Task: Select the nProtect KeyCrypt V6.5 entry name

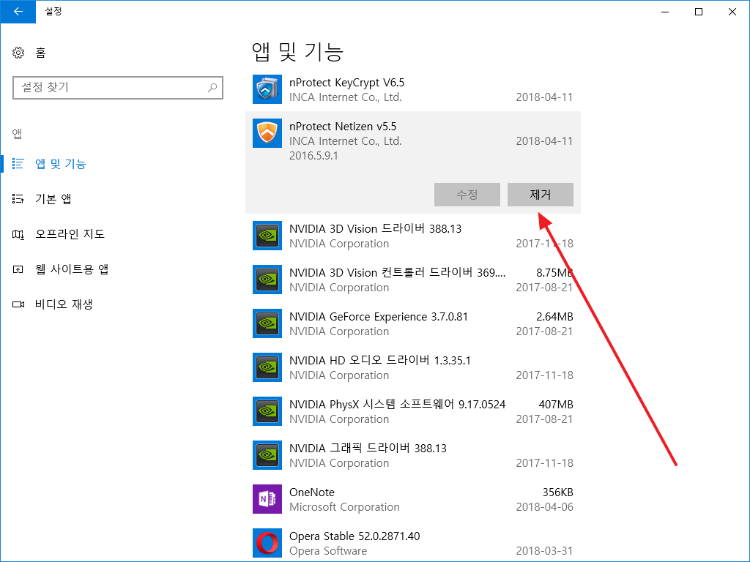Action: click(346, 83)
